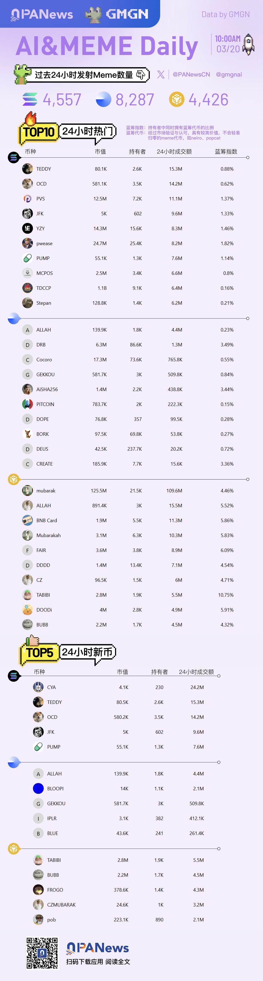Click the BORK dog token icon
Image resolution: width=263 pixels, height=981 pixels.
pyautogui.click(x=27, y=434)
